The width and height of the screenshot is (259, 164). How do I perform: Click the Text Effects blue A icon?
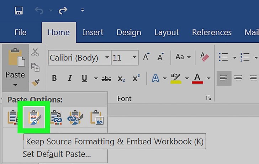click(x=155, y=78)
